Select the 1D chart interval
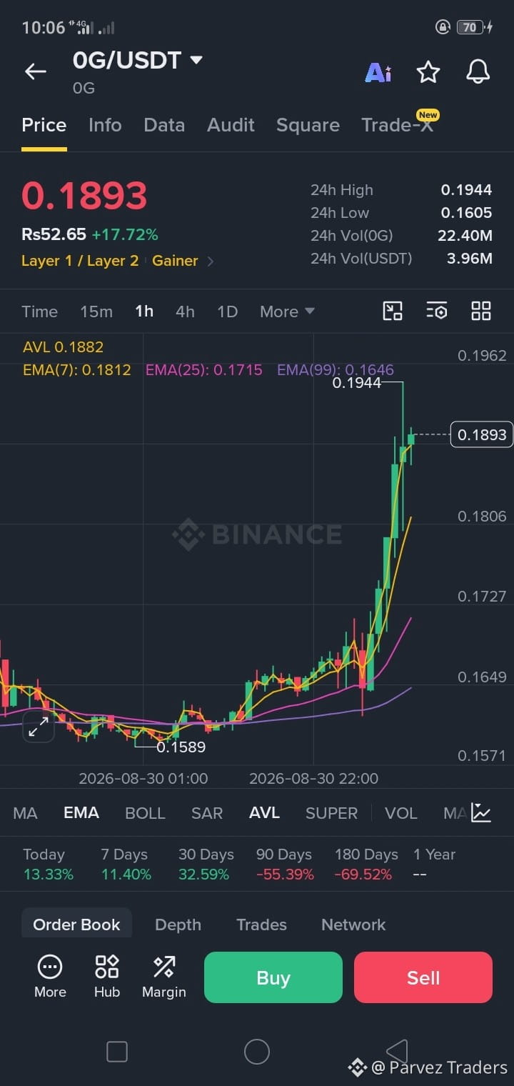This screenshot has height=1086, width=514. (227, 312)
